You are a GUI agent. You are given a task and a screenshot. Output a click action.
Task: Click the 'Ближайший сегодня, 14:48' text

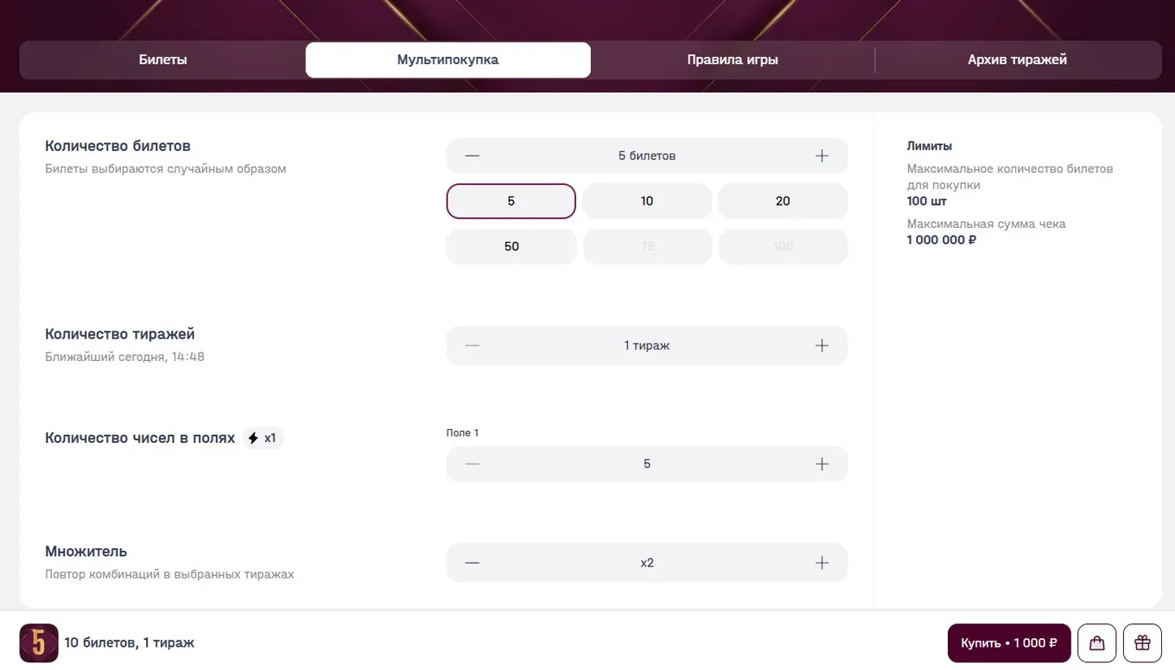[124, 357]
